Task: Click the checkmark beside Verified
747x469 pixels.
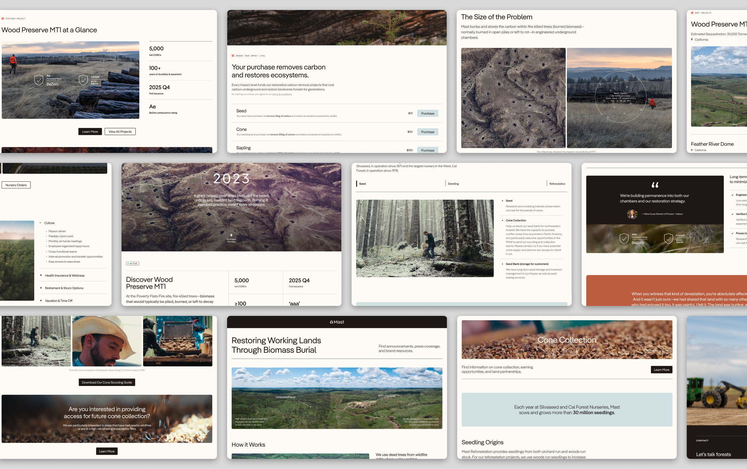Action: 733,214
